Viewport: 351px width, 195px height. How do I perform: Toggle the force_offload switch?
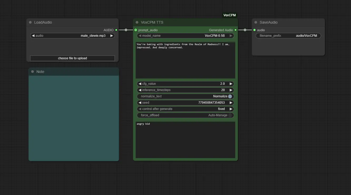coord(230,115)
